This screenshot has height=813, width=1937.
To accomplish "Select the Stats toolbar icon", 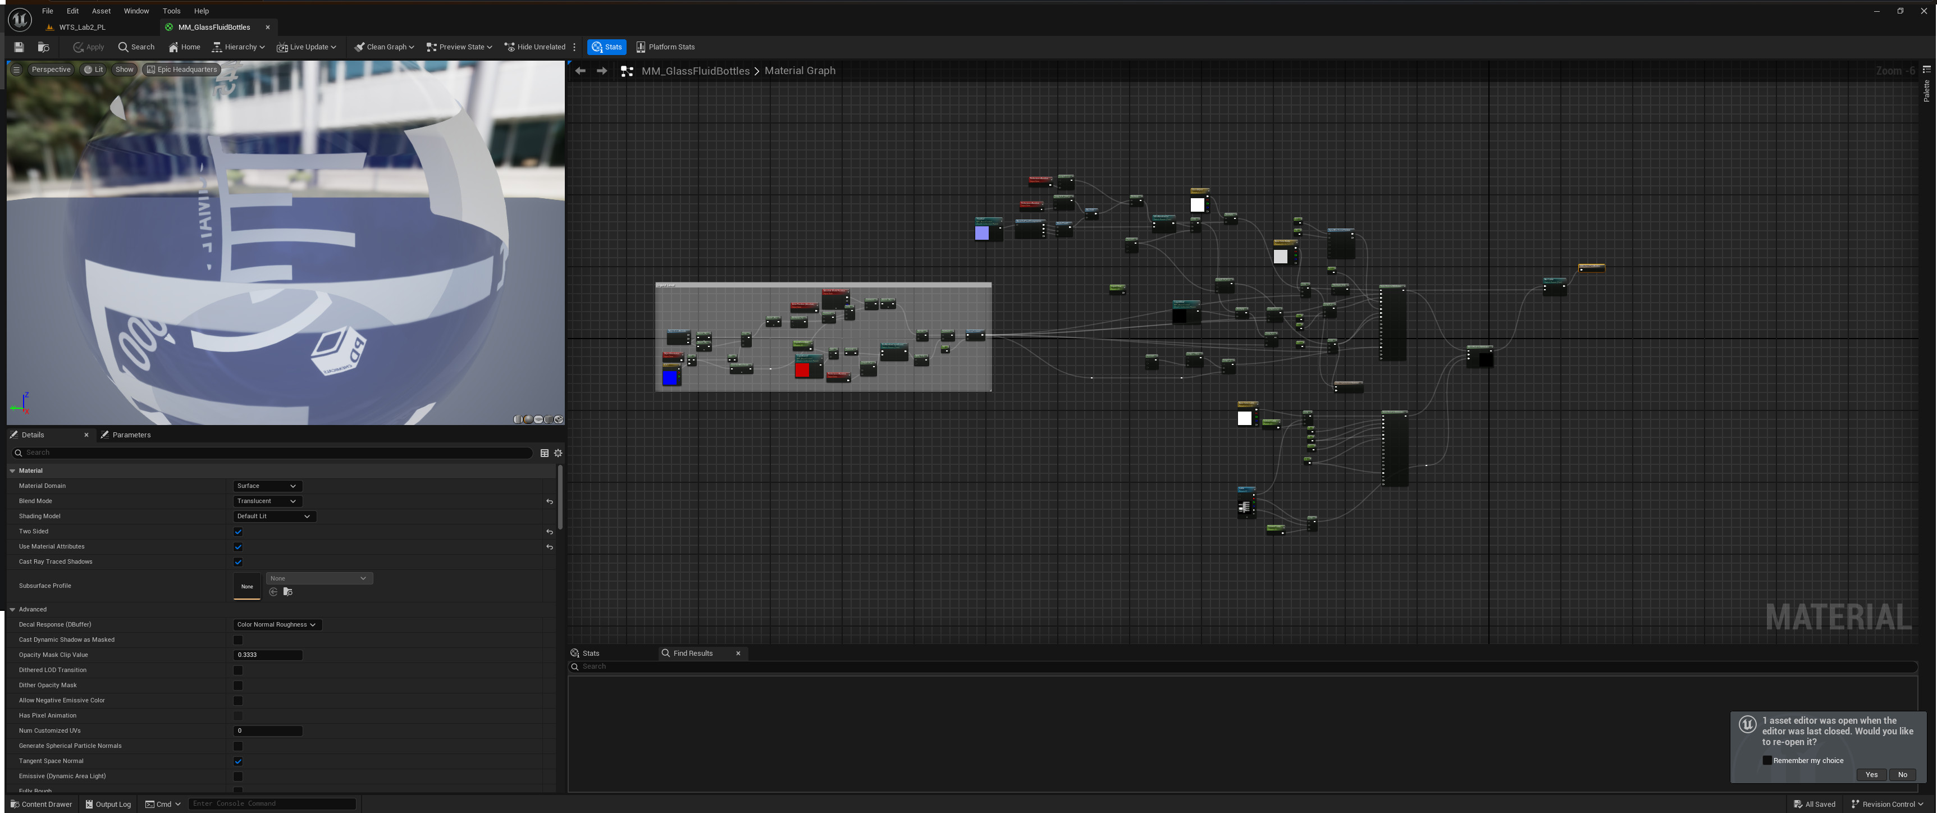I will pos(606,47).
